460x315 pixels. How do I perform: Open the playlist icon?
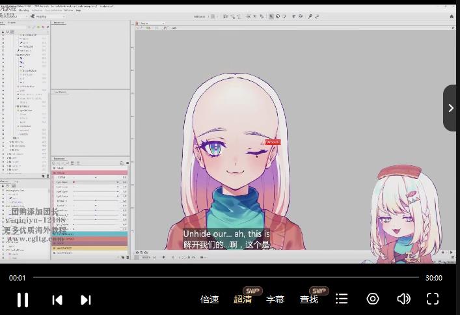[x=342, y=299]
